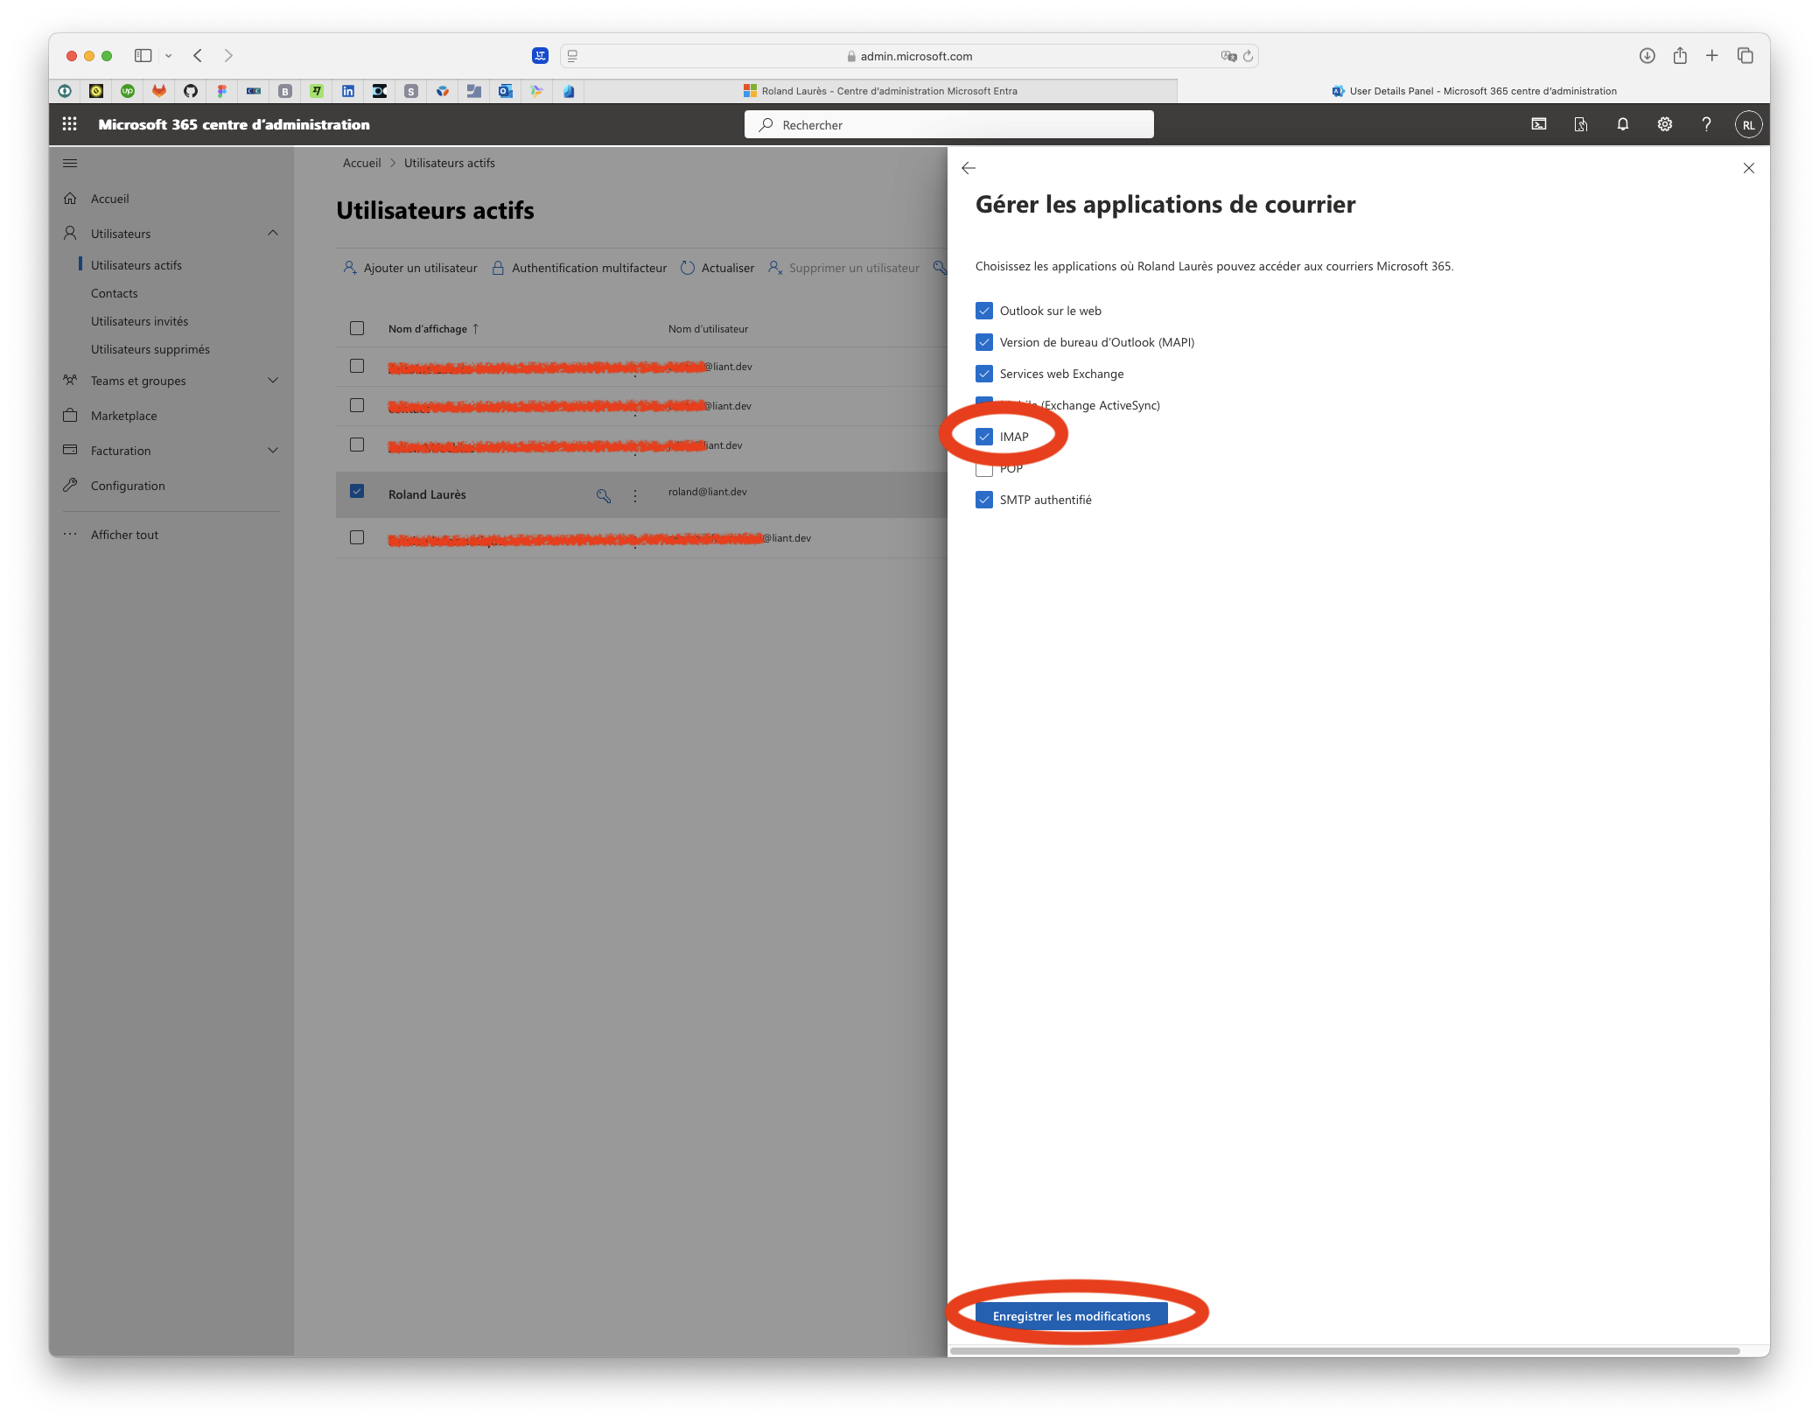Click the translate icon in address bar
Screen dimensions: 1819x1422
1228,56
